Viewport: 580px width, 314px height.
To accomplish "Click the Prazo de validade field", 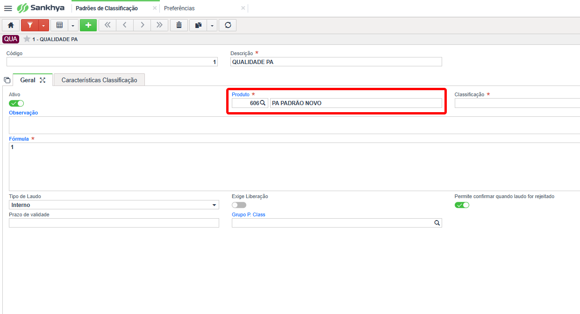I will point(114,223).
